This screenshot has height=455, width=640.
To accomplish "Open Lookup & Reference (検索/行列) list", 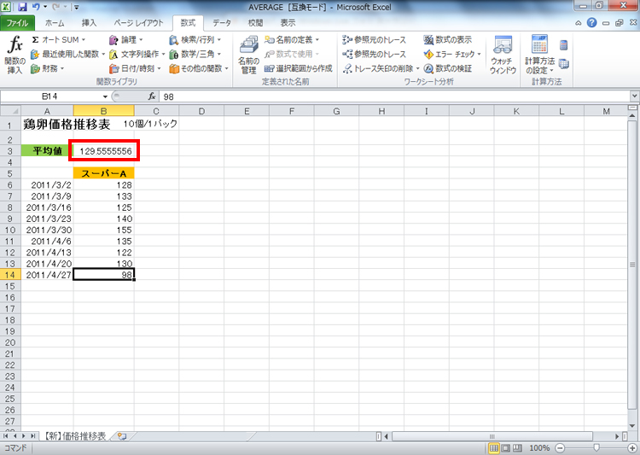I will (195, 39).
